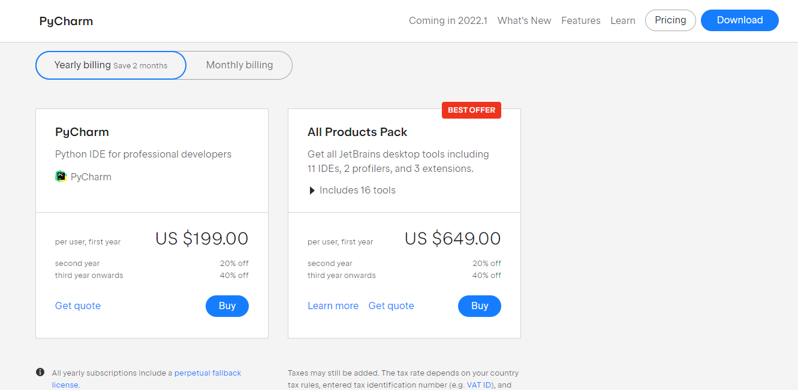Screen dimensions: 798x390
Task: Expand the Includes 16 tools triangle
Action: 312,191
